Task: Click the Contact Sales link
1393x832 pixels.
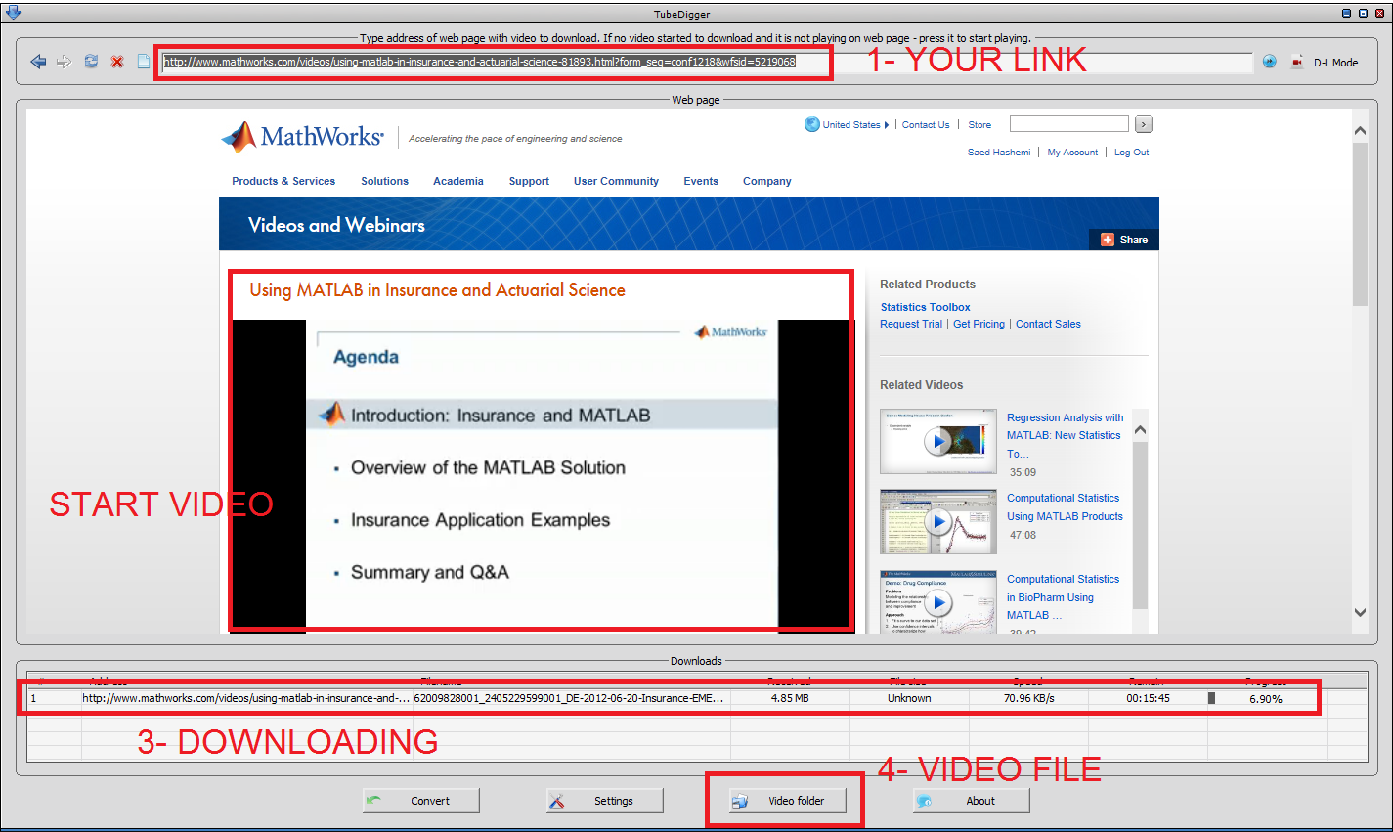Action: pos(1048,324)
